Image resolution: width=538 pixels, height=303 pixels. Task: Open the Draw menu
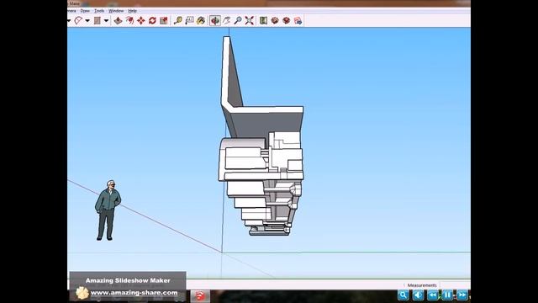pos(85,11)
